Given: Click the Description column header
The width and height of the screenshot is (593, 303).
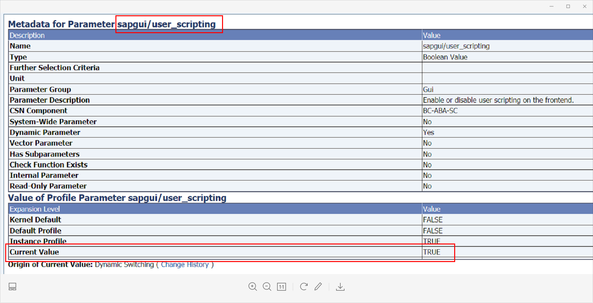Looking at the screenshot, I should (27, 35).
